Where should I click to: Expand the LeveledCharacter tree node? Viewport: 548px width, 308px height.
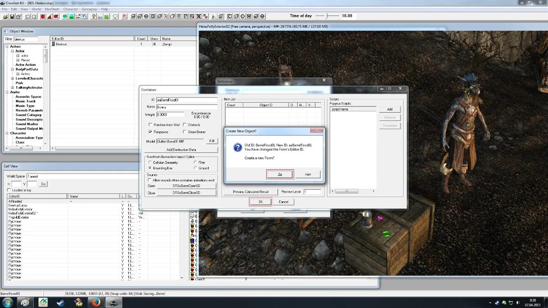[x=12, y=78]
